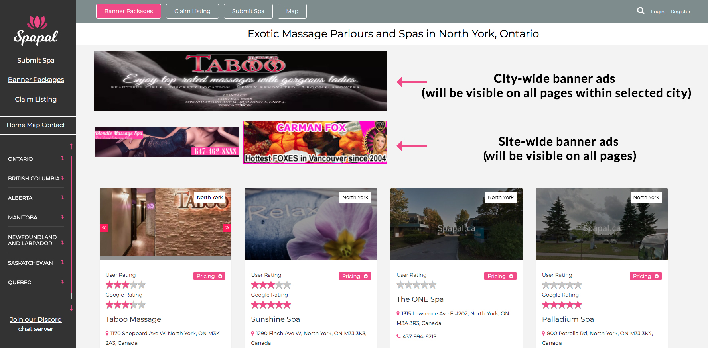Click phone number 437-994-6219
This screenshot has height=348, width=708.
click(x=420, y=336)
